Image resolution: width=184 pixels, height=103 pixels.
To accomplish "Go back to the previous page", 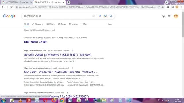I will 3,7.
